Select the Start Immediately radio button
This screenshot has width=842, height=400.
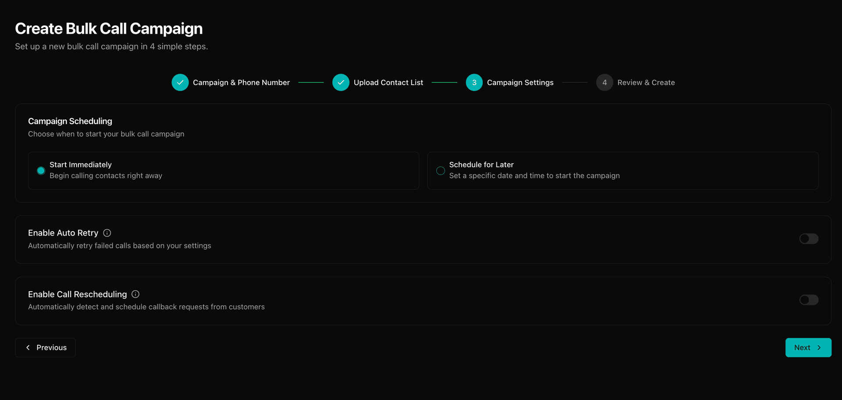[x=41, y=171]
